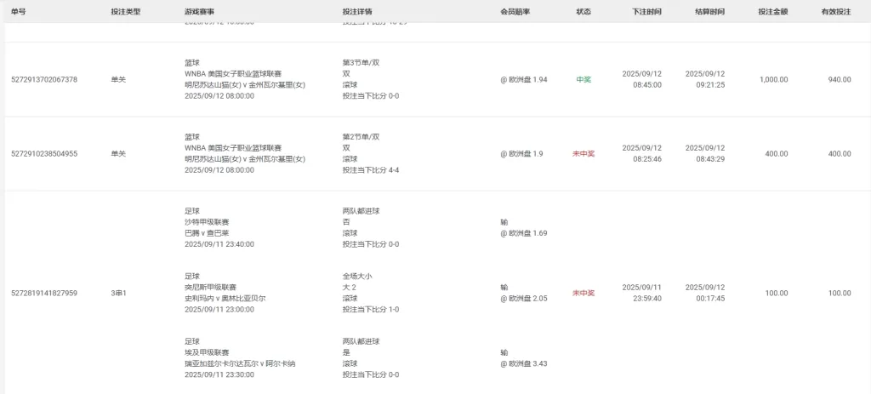Click 未中奖 status of the 3串1 bet
This screenshot has height=394, width=871.
pyautogui.click(x=584, y=294)
